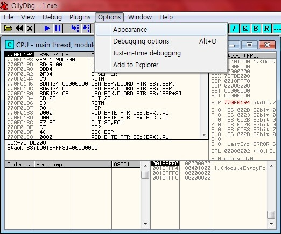Screen dimensions: 281x234
Task: Open Patches window with slash icon
Action: (234, 29)
